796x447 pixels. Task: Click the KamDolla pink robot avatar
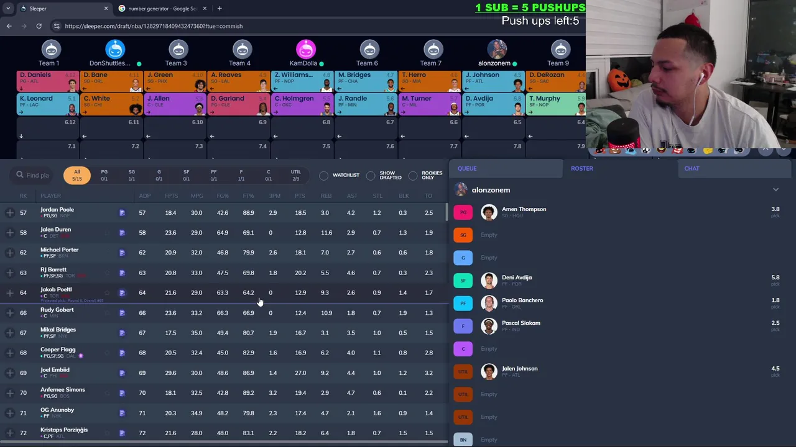tap(306, 49)
